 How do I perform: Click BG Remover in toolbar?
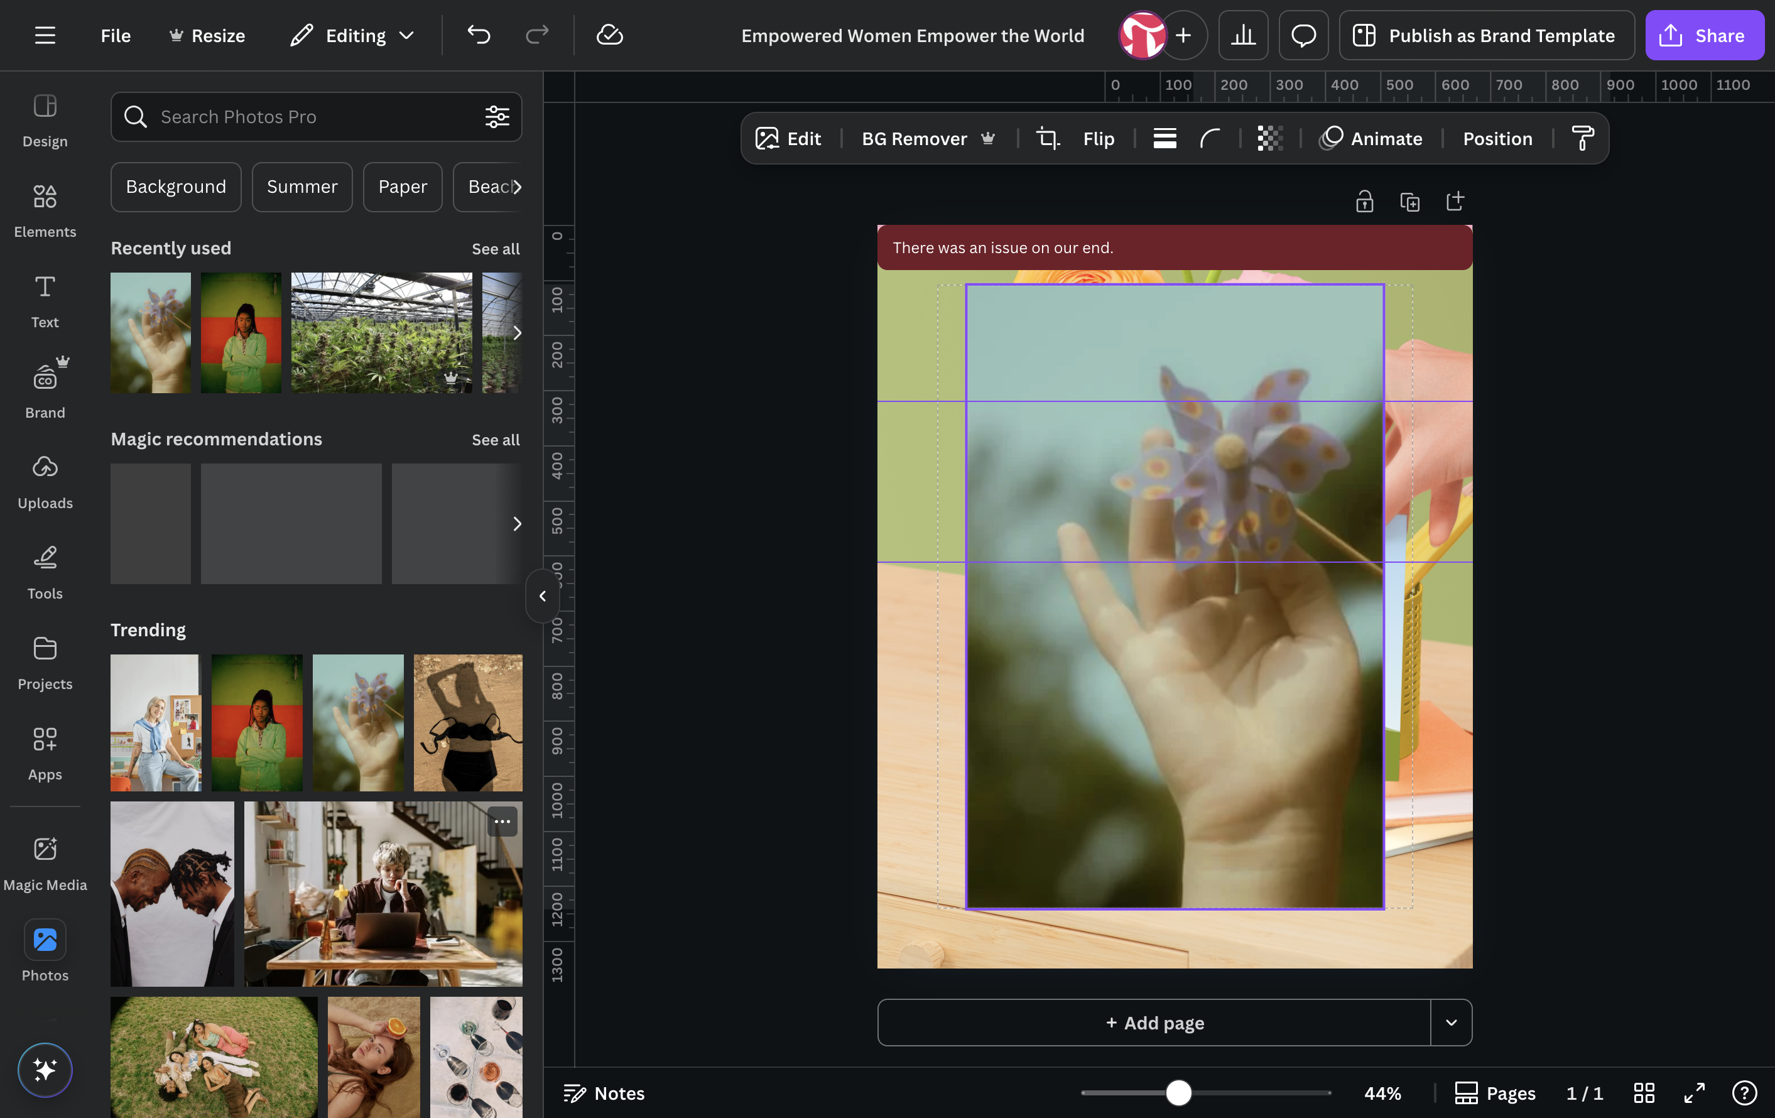pos(929,139)
